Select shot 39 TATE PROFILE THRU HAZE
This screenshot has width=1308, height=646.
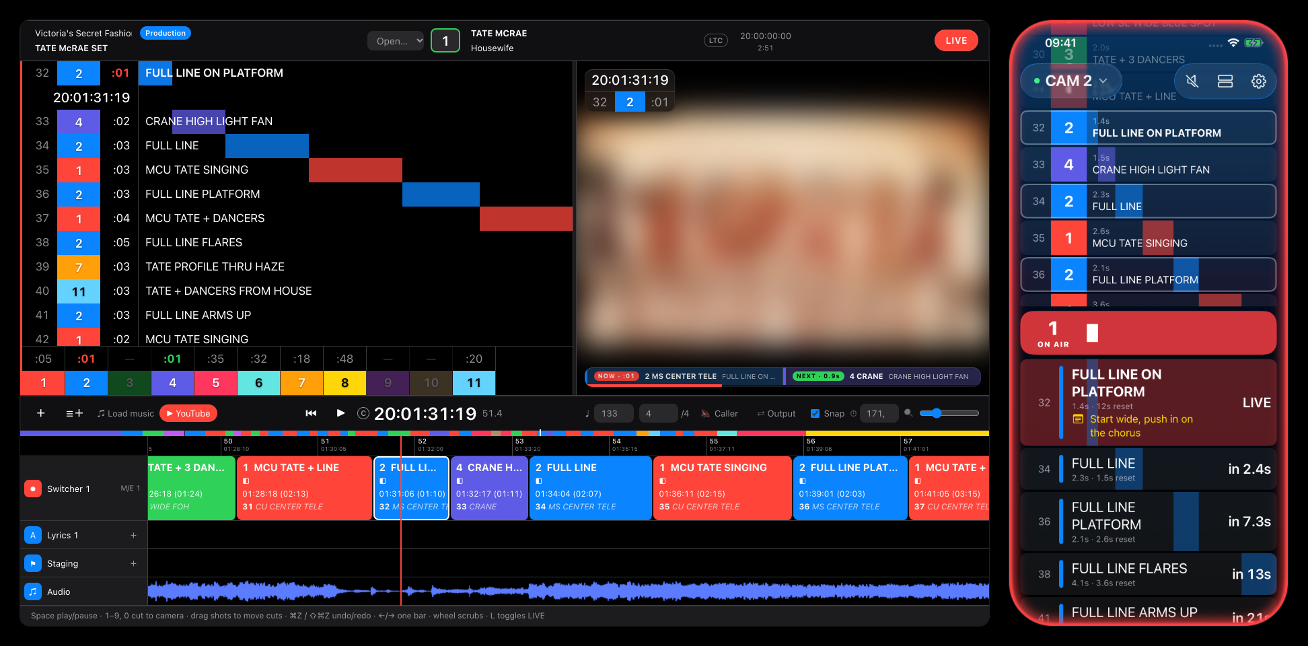point(297,267)
